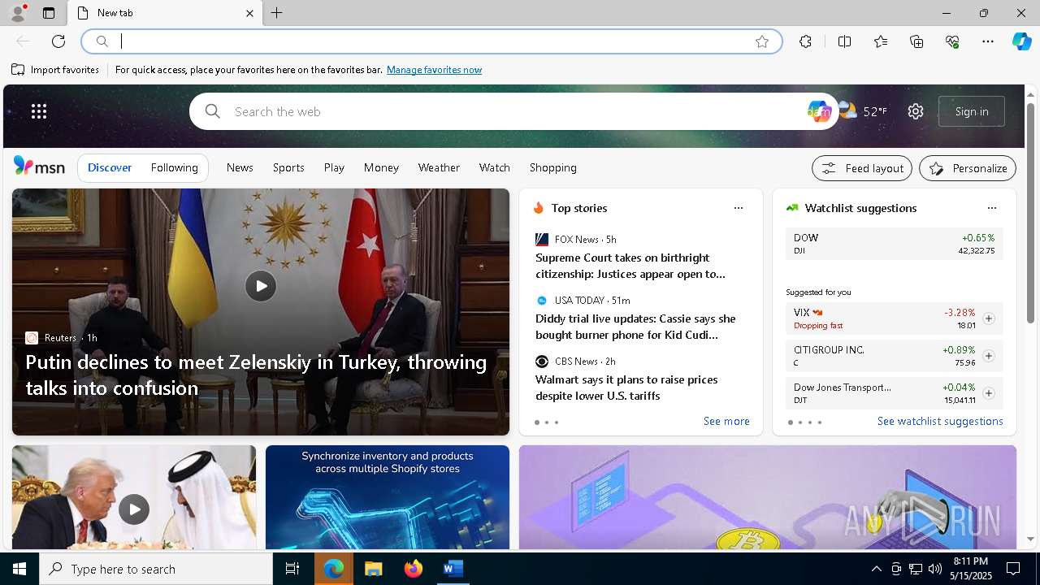The image size is (1040, 585).
Task: Open Word from the taskbar
Action: pos(453,569)
